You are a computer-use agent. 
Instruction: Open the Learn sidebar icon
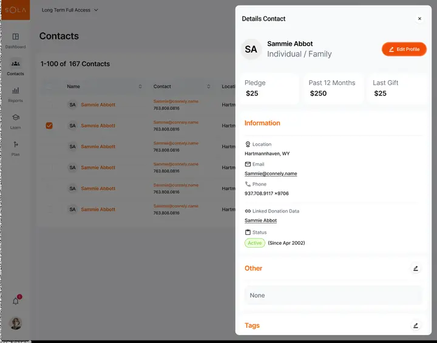[x=16, y=117]
